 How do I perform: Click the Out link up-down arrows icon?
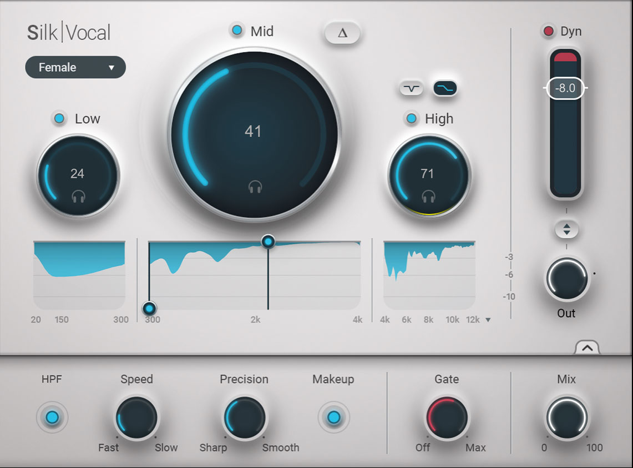pyautogui.click(x=566, y=229)
